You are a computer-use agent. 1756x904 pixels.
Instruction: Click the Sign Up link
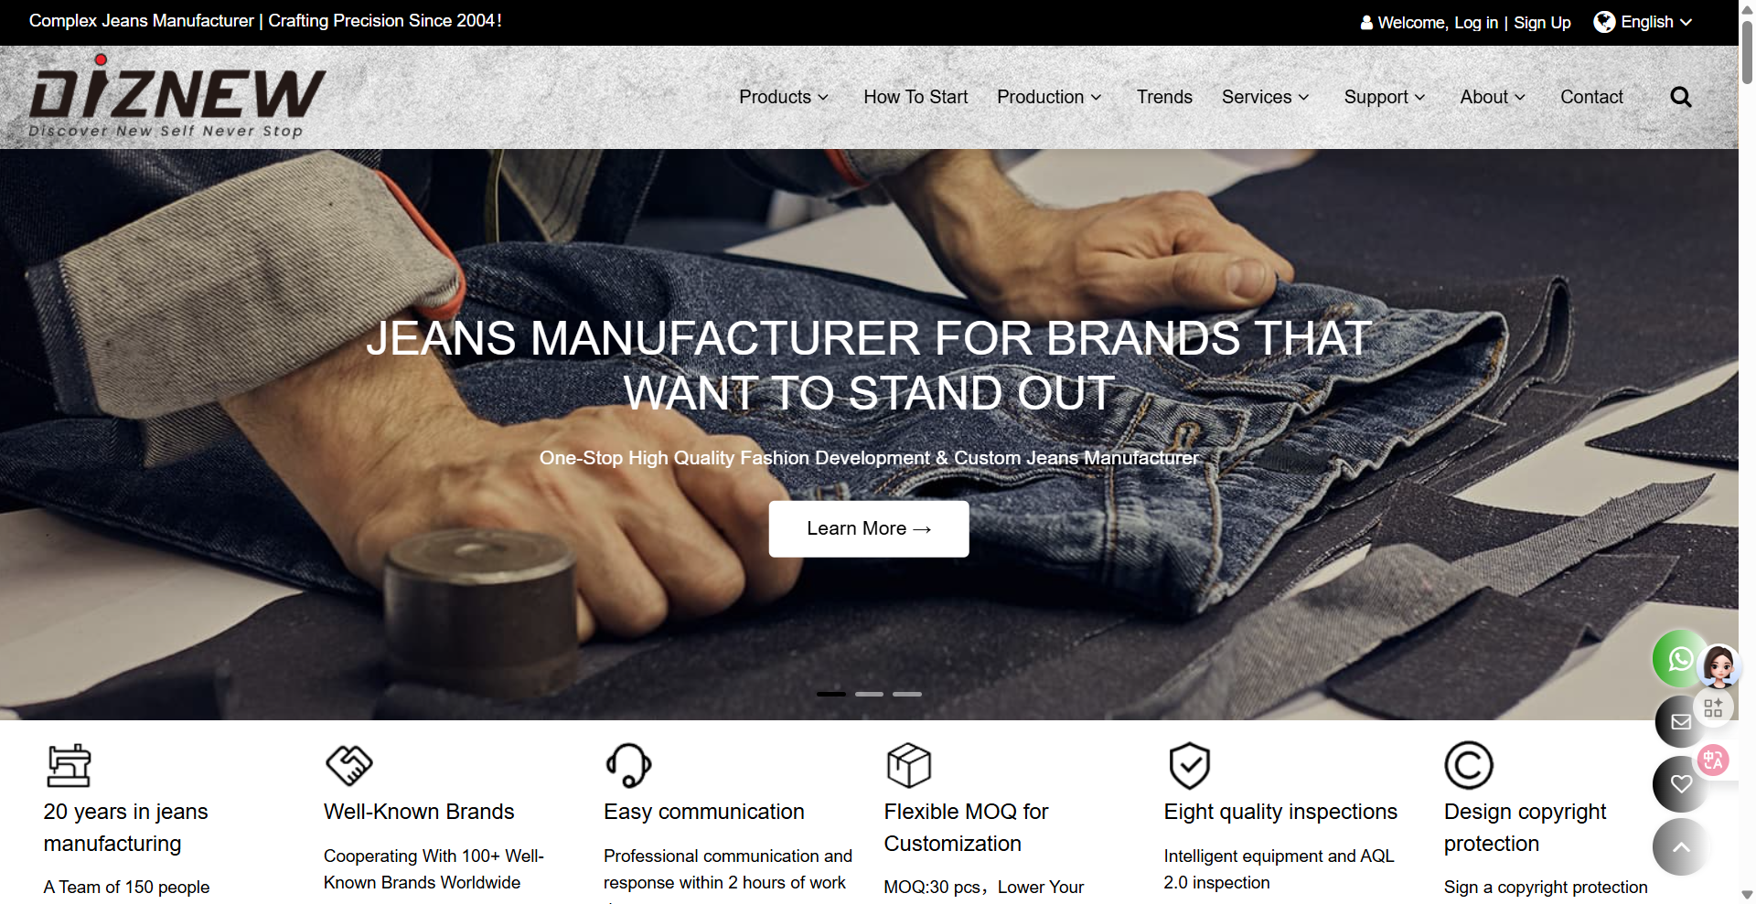tap(1542, 23)
